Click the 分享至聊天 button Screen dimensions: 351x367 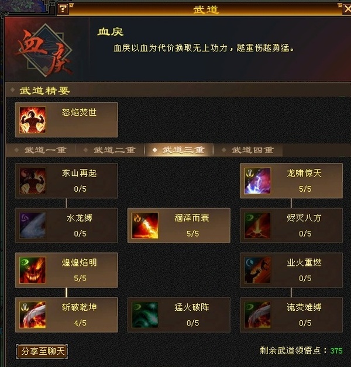(42, 351)
